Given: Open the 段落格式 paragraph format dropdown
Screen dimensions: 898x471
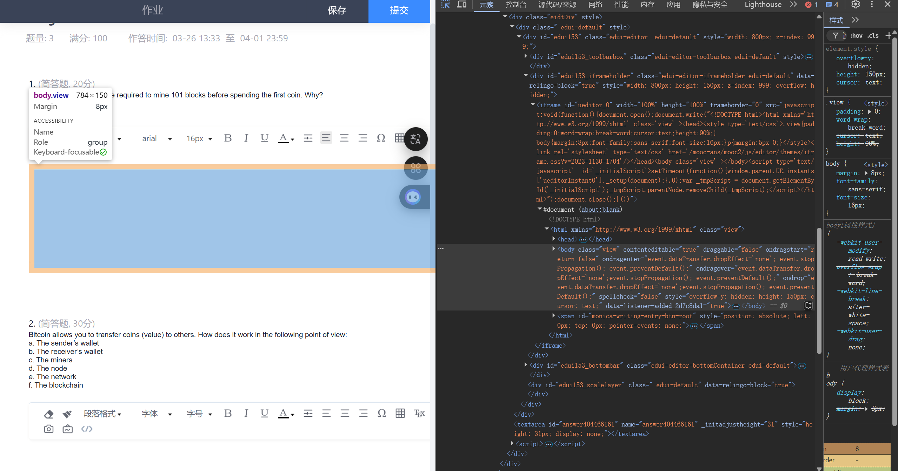Looking at the screenshot, I should [102, 414].
